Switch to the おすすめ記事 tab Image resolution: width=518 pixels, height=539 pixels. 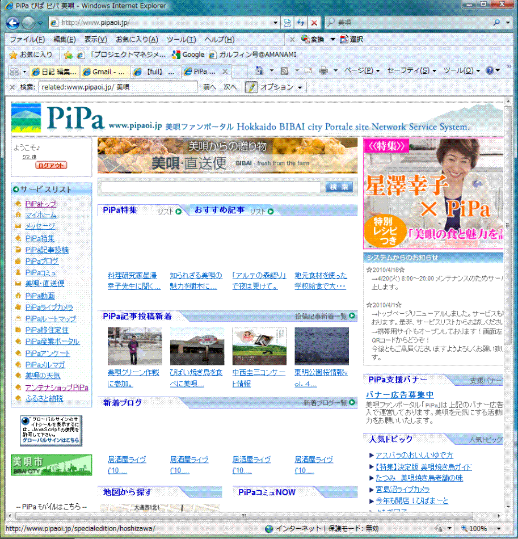coord(220,210)
